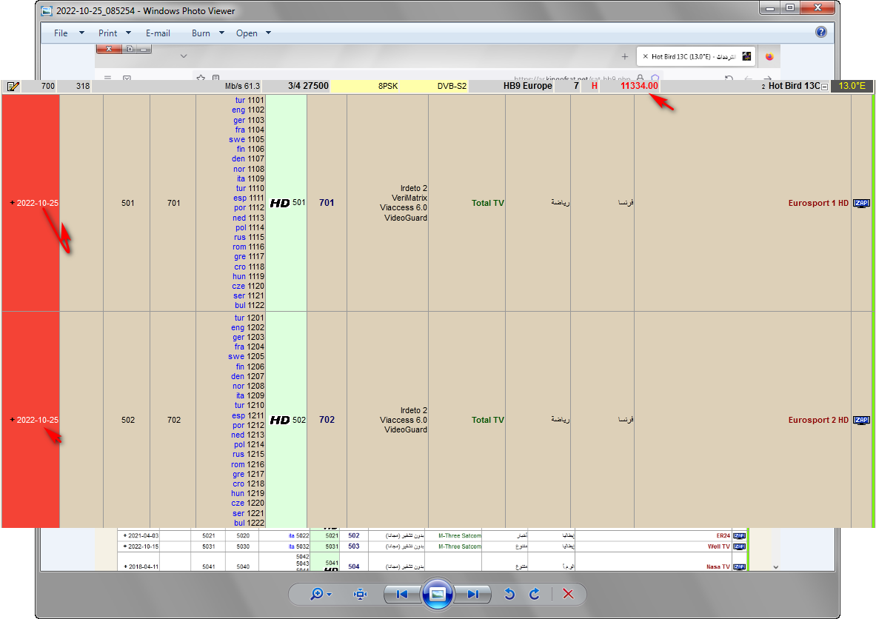Click the ER24 channel name

click(x=723, y=535)
